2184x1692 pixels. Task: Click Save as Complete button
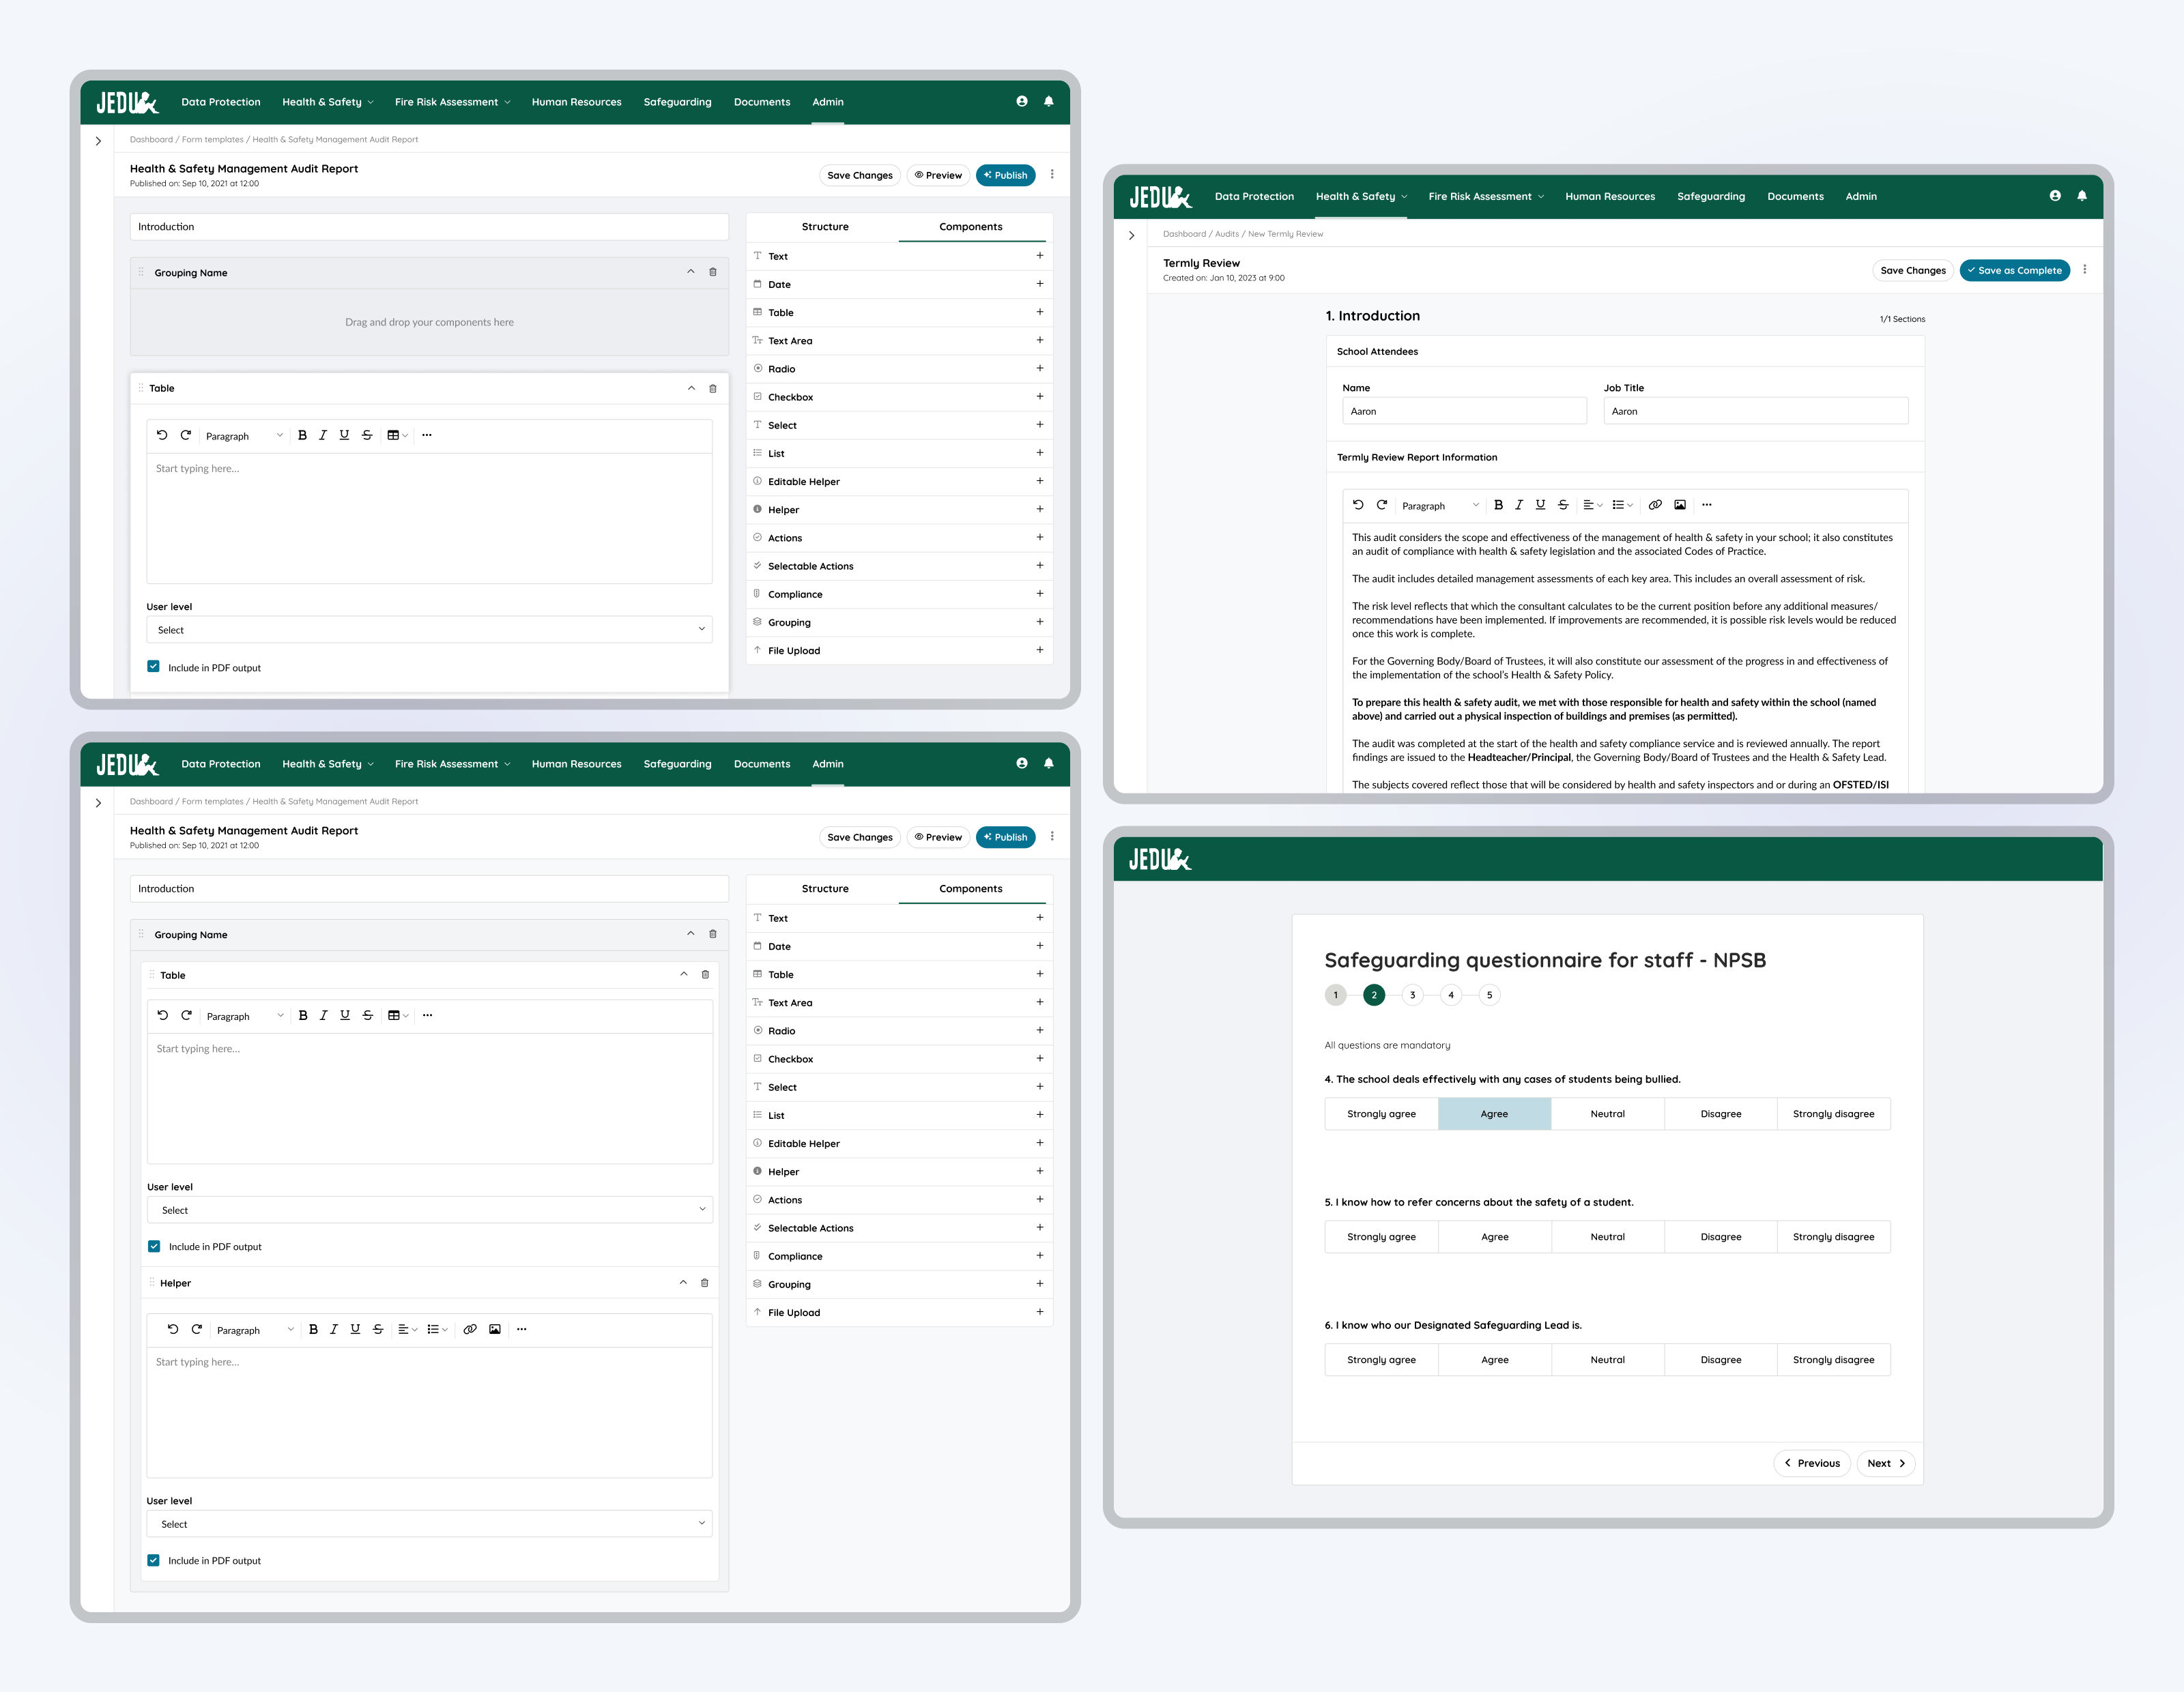point(2014,270)
